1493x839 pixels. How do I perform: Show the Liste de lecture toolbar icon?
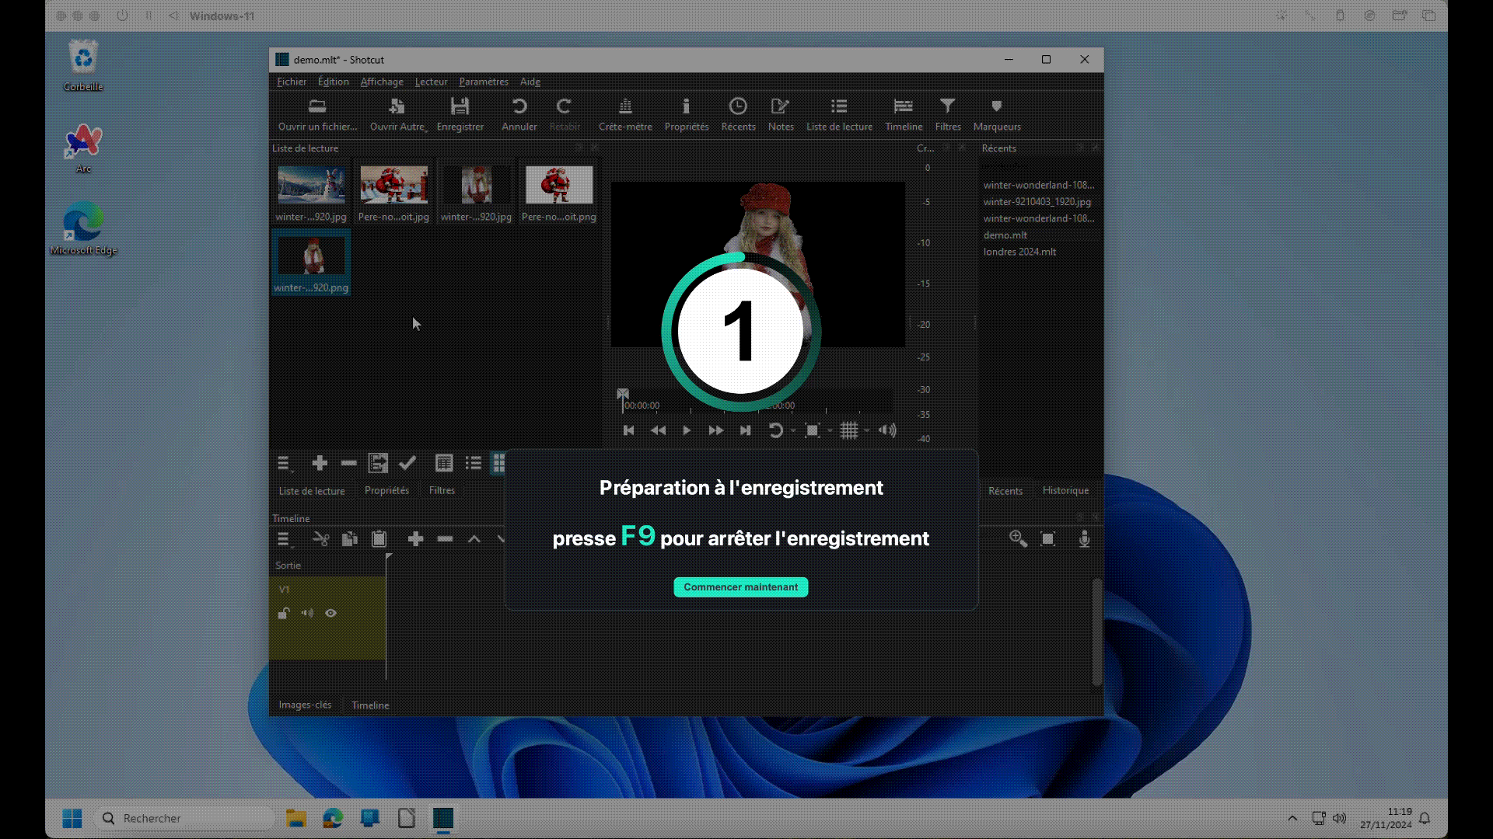[839, 106]
